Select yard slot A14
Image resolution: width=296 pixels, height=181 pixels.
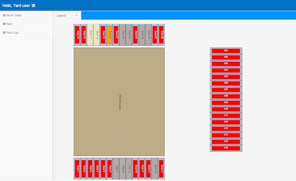(226, 135)
